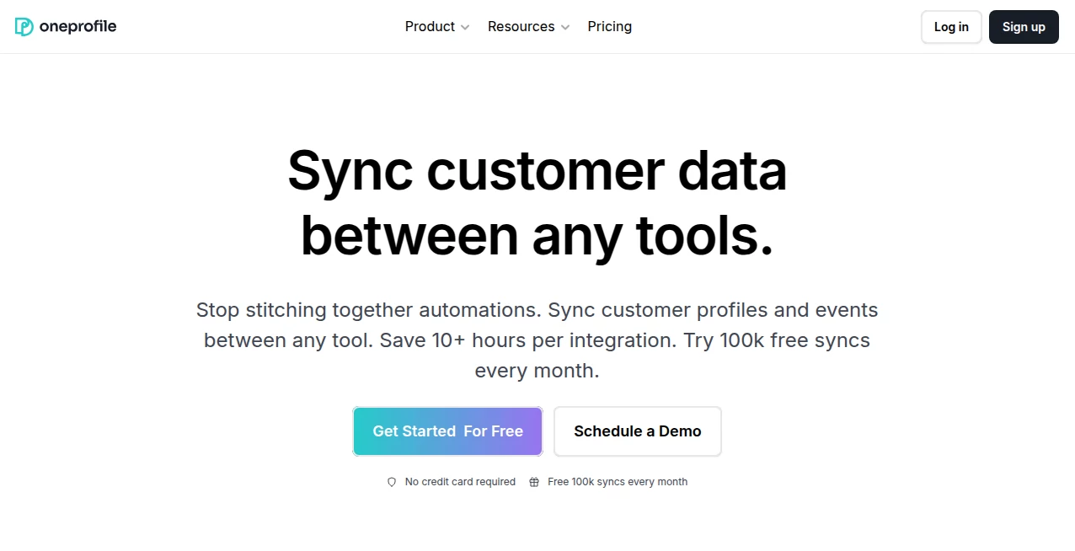Click the shield icon beside no-credit-card text

click(x=392, y=481)
